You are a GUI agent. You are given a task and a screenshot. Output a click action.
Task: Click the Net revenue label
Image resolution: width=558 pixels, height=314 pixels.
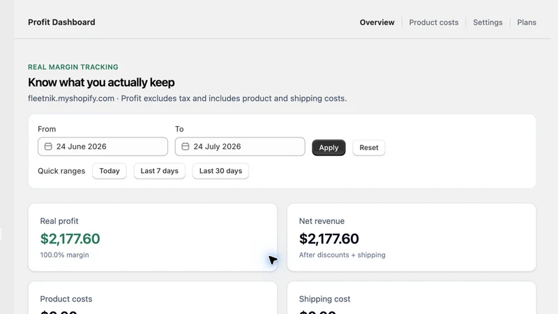click(322, 221)
